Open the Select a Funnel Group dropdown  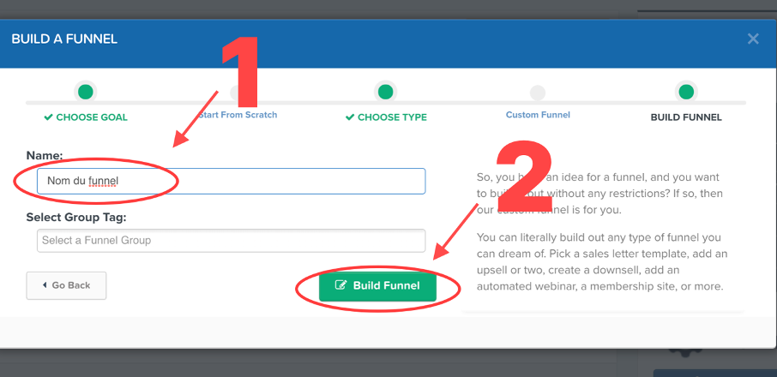pyautogui.click(x=231, y=241)
